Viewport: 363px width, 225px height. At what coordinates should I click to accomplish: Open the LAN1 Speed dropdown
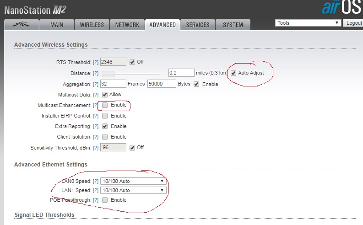pos(133,190)
